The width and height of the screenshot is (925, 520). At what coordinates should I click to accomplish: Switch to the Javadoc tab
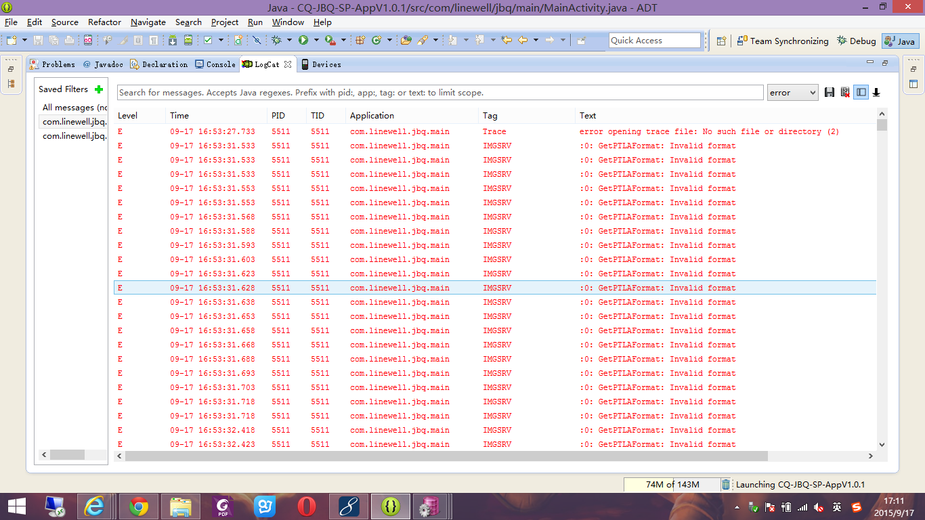(x=103, y=64)
